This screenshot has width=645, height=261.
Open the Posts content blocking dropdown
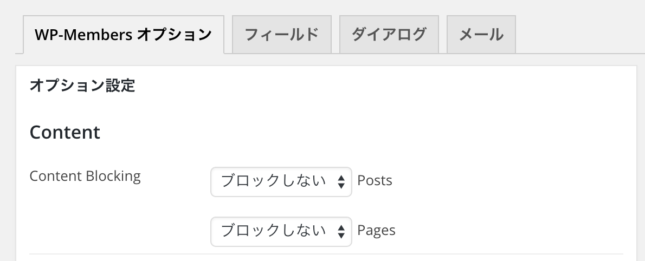pyautogui.click(x=281, y=182)
